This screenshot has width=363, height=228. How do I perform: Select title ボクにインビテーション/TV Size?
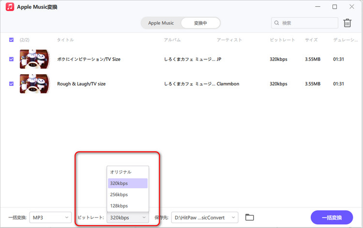pos(89,59)
